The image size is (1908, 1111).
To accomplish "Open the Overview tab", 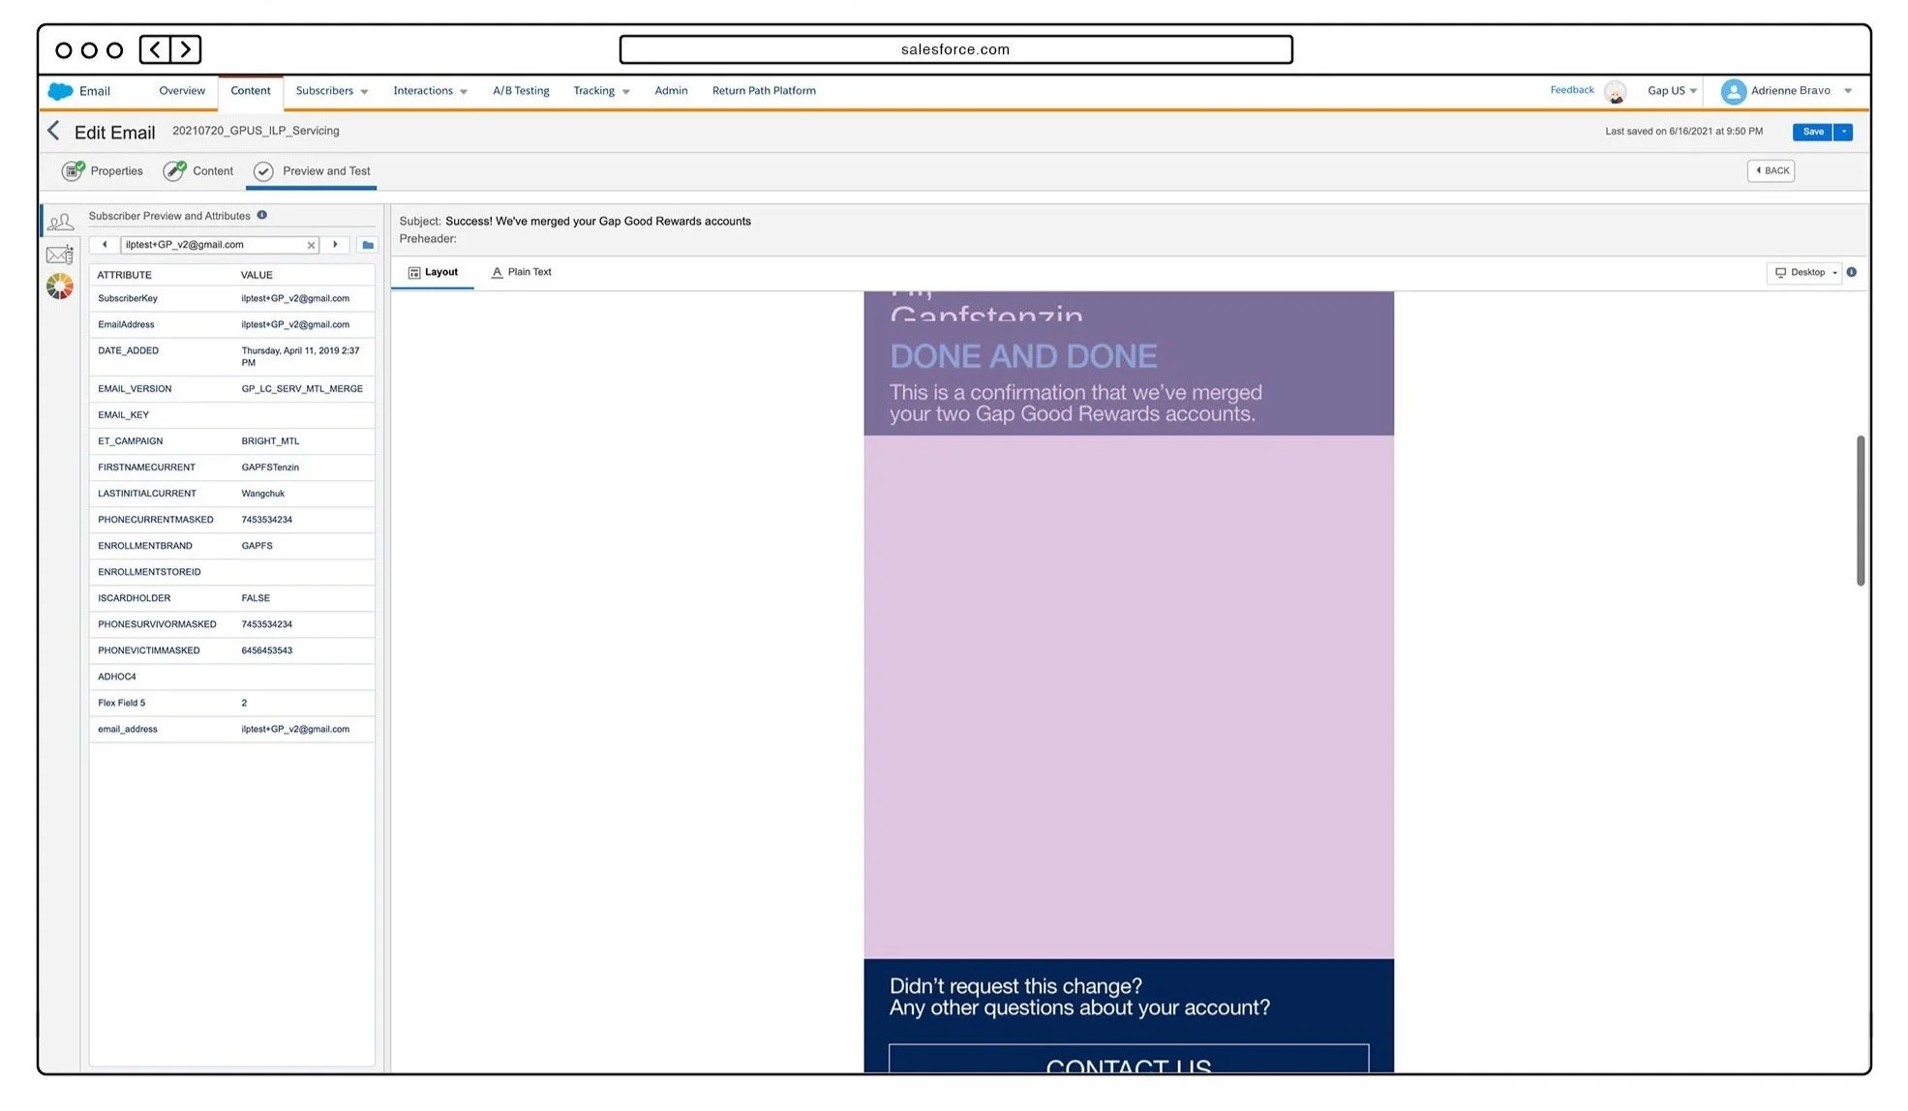I will point(182,91).
